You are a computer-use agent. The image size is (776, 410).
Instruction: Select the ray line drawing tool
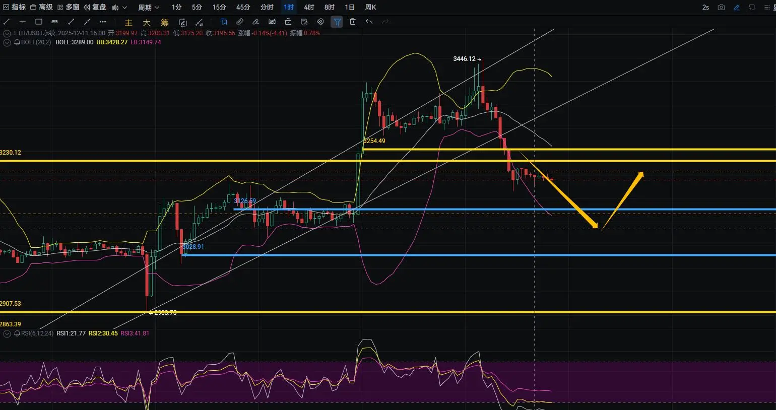click(x=87, y=22)
